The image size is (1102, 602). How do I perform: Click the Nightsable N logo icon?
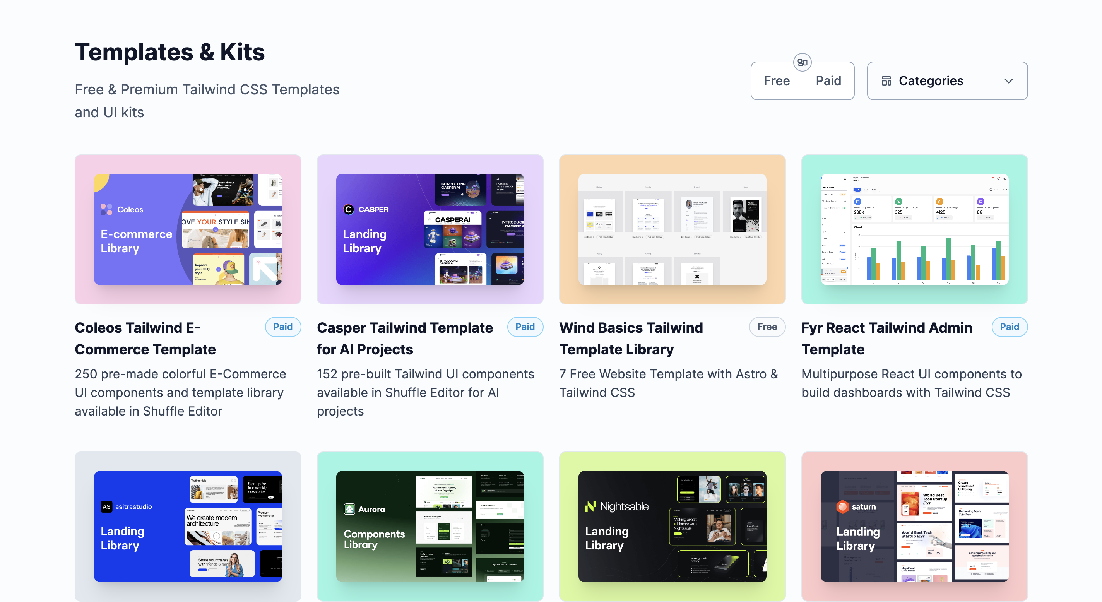point(590,506)
